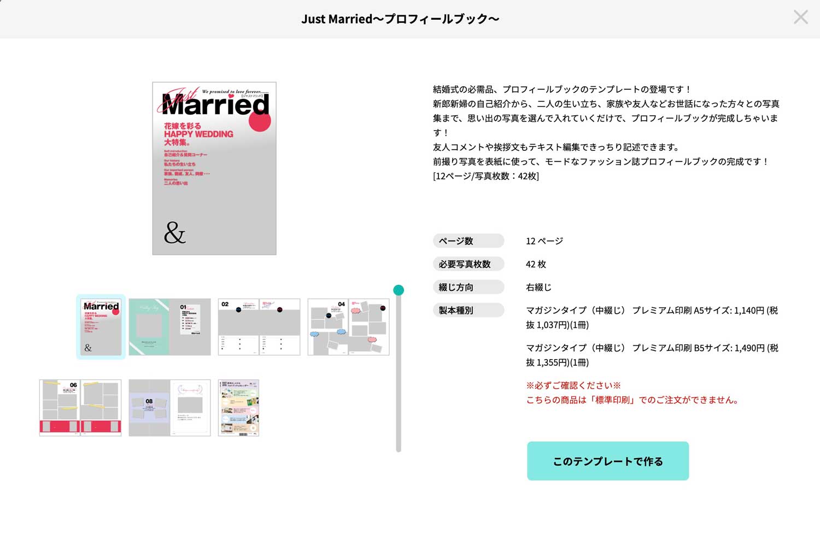The height and width of the screenshot is (533, 820).
Task: Click the 製本種別 label badge
Action: [x=468, y=311]
